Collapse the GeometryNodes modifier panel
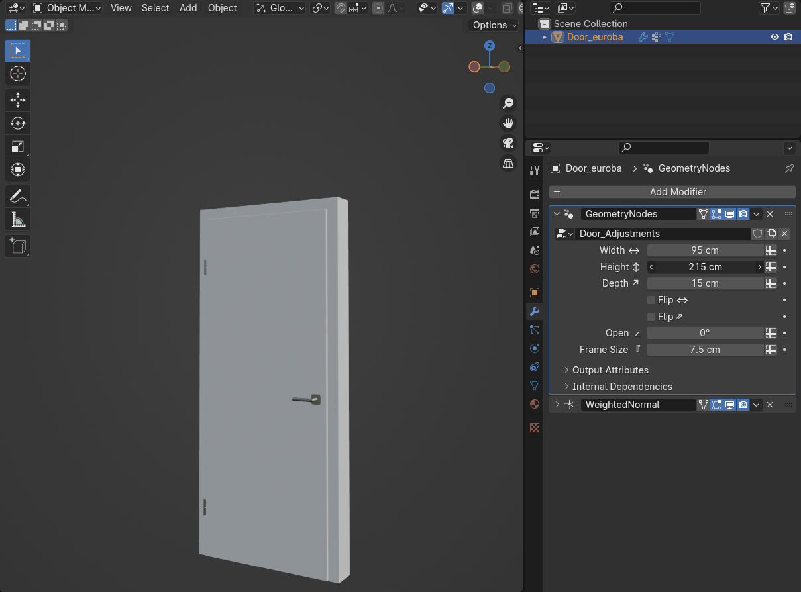Viewport: 801px width, 592px height. pos(557,214)
